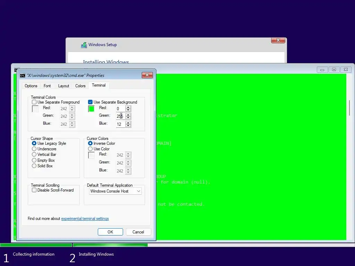The width and height of the screenshot is (355, 266).
Task: Uncheck Use Separate Background checkbox
Action: pyautogui.click(x=90, y=102)
